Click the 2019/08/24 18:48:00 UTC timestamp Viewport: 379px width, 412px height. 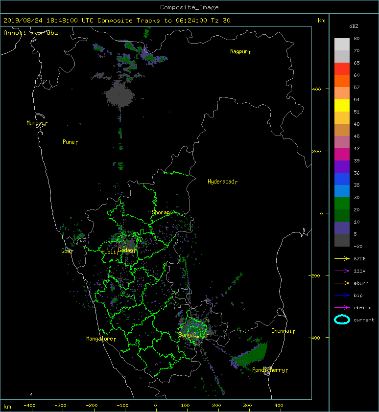48,21
